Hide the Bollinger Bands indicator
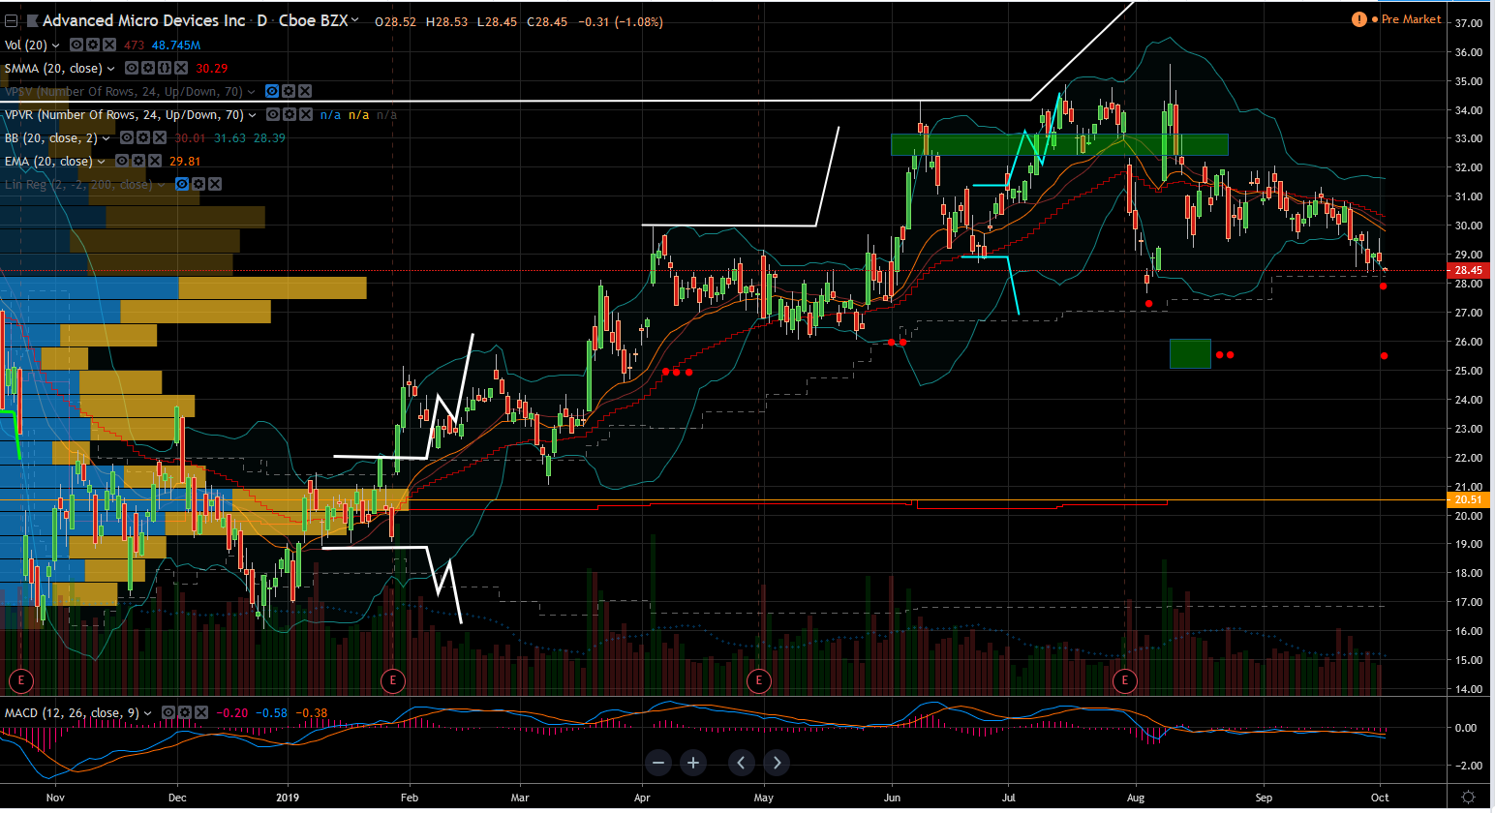 click(x=127, y=138)
